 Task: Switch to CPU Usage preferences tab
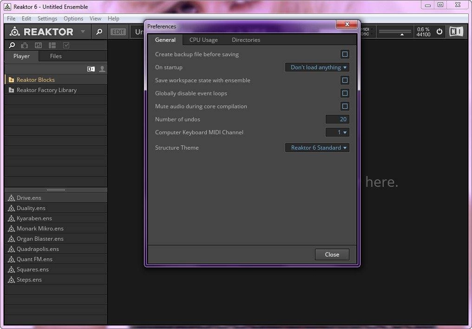[x=203, y=40]
